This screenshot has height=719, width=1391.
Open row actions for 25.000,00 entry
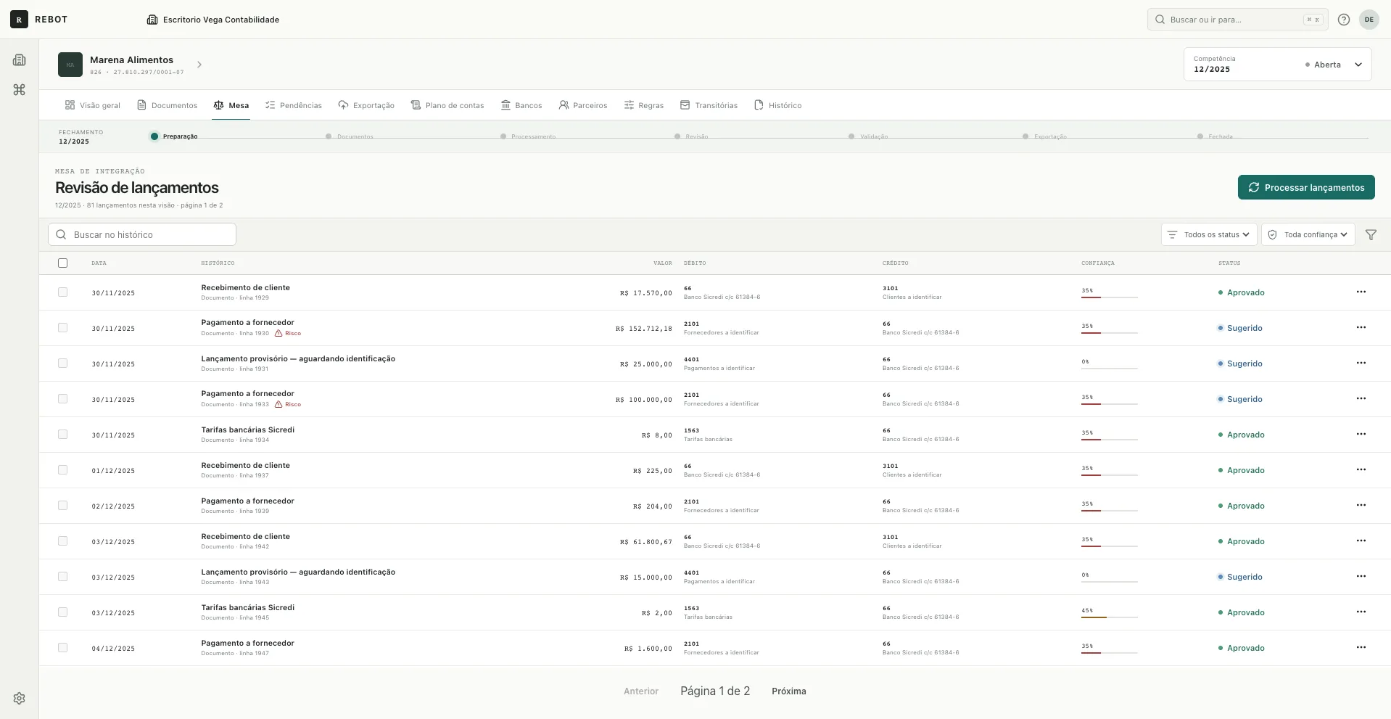point(1361,363)
